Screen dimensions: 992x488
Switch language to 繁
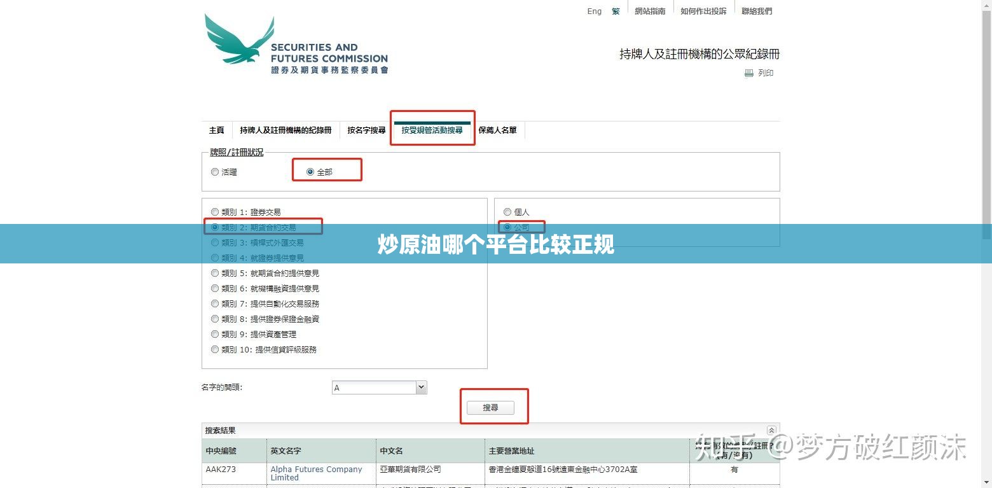point(616,11)
